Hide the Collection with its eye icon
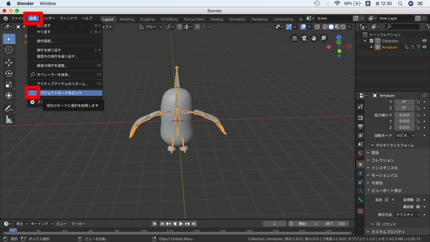The image size is (430, 242). (x=424, y=41)
